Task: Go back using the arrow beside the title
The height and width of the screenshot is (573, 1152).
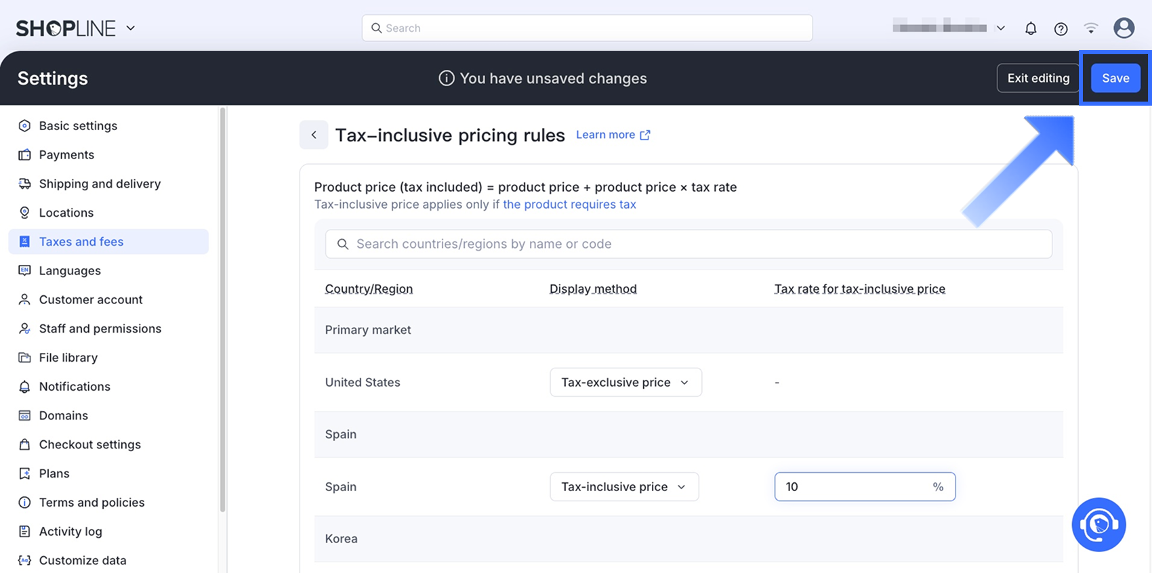Action: click(314, 135)
